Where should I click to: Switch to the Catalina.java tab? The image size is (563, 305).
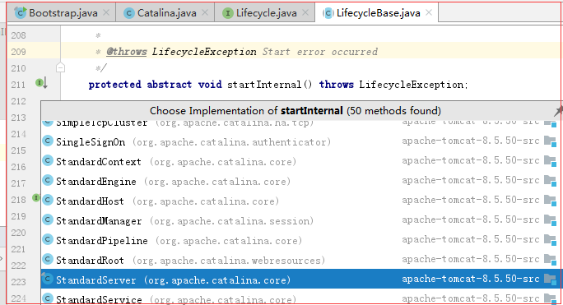point(166,13)
